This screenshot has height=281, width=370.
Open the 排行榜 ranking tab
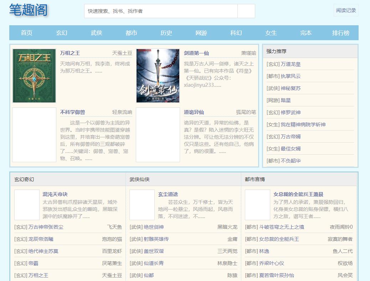[340, 33]
